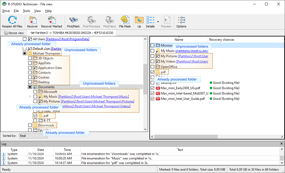Uncheck the pdf folder checkbox in tree

coord(35,116)
